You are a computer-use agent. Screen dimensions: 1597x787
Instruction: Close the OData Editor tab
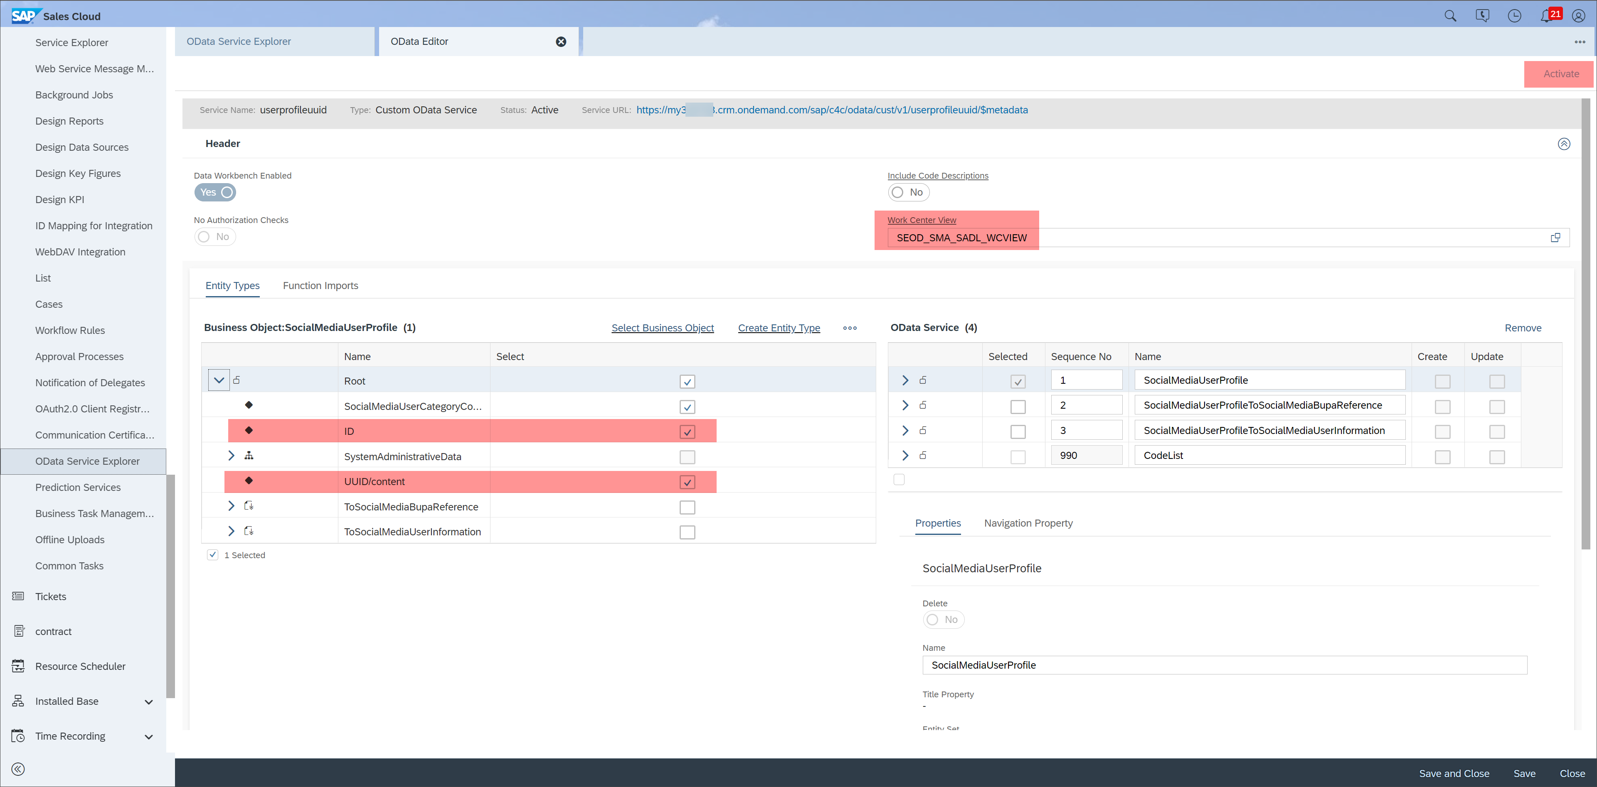click(560, 42)
